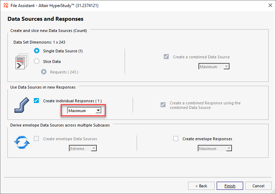Screen dimensions: 276x194
Task: Open the Extreme envelope dropdown
Action: click(x=83, y=148)
